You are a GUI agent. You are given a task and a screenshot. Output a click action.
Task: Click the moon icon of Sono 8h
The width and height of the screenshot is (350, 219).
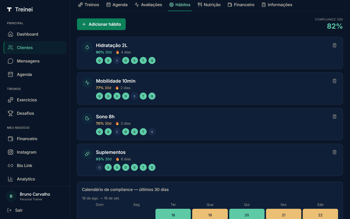tap(87, 118)
